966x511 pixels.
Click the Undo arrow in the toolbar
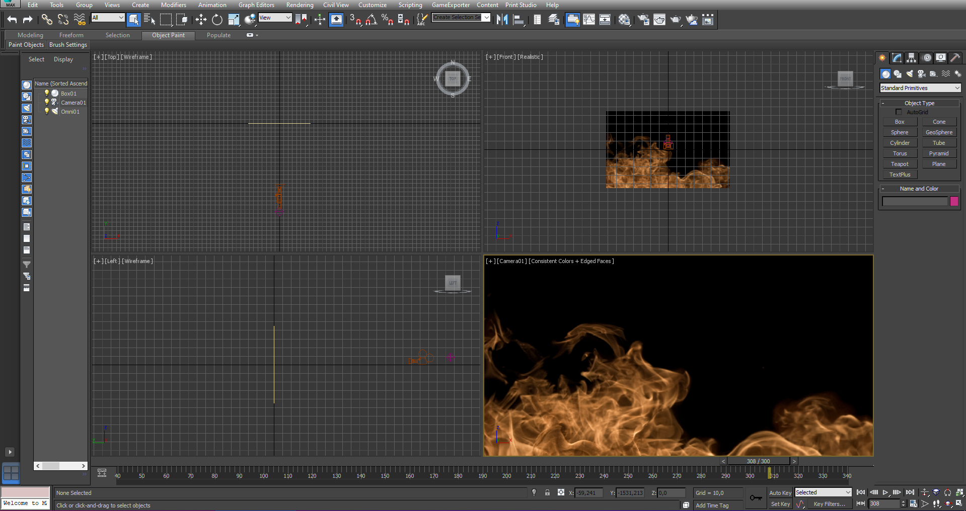tap(12, 20)
